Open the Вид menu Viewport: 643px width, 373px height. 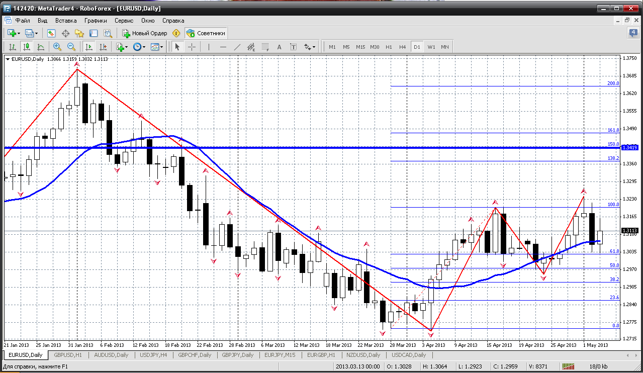43,21
